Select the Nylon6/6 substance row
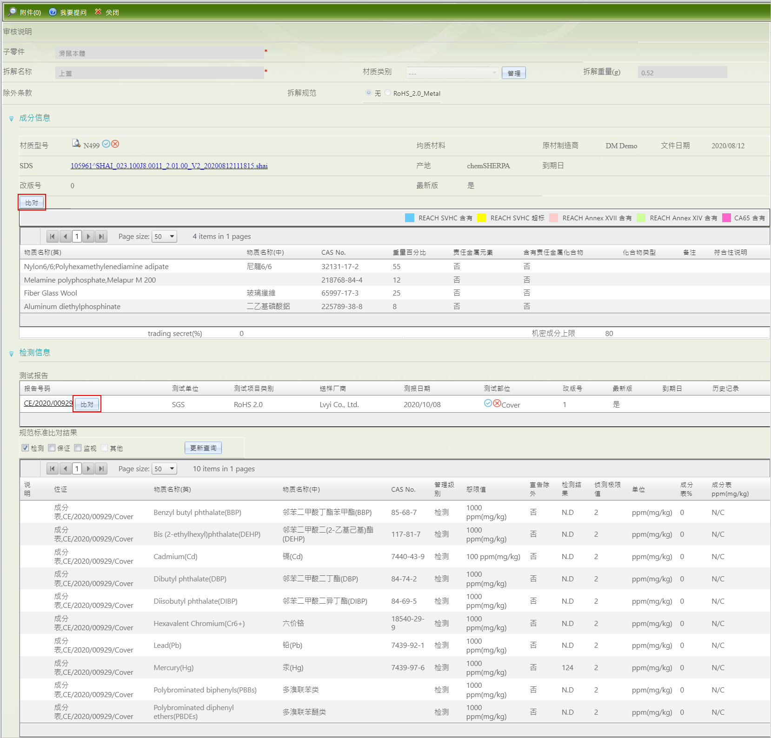 [x=394, y=266]
